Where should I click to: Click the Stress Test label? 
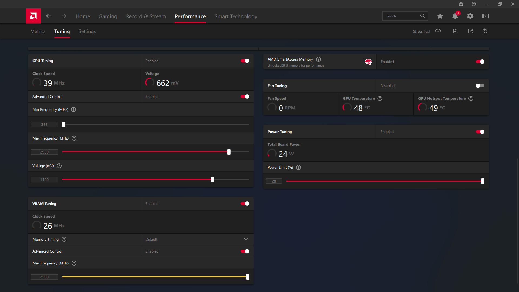coord(421,31)
